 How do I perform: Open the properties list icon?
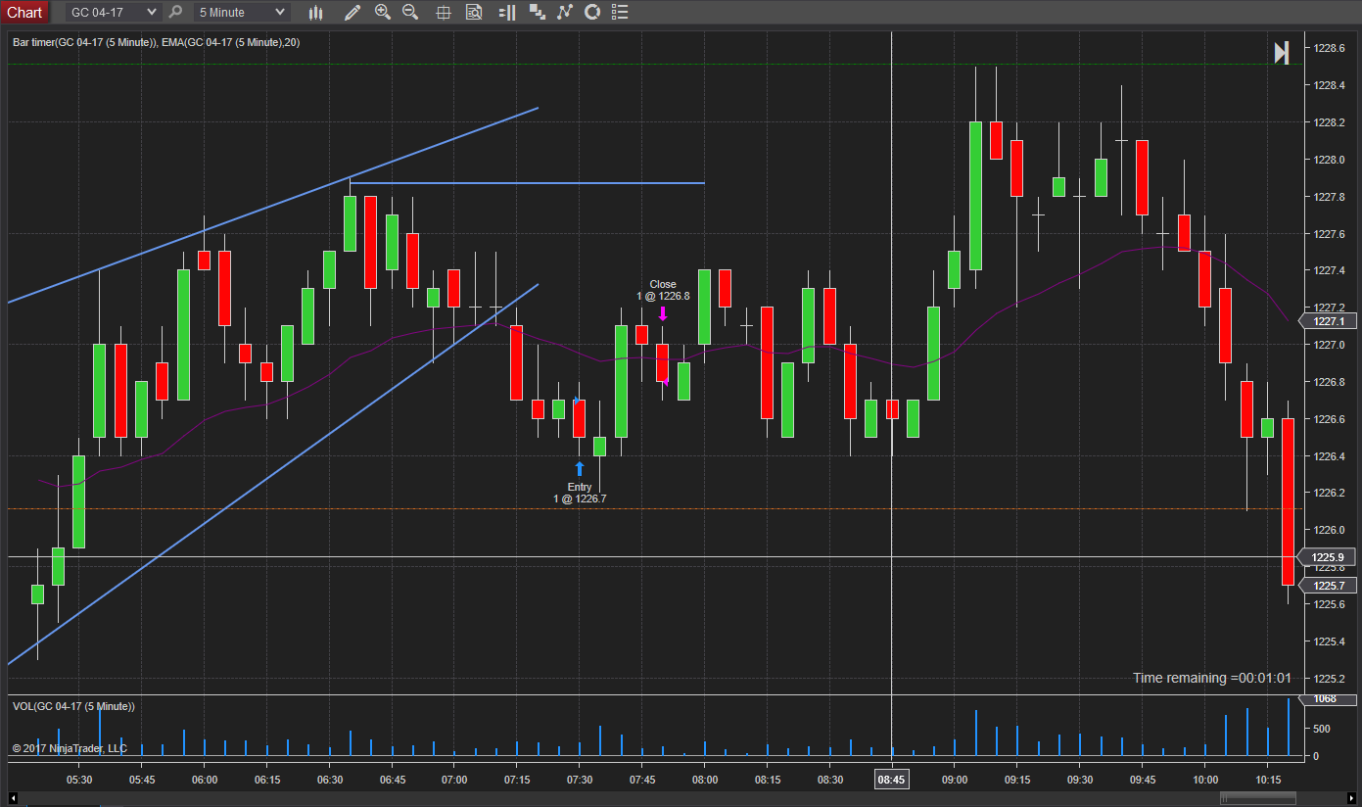pos(620,12)
